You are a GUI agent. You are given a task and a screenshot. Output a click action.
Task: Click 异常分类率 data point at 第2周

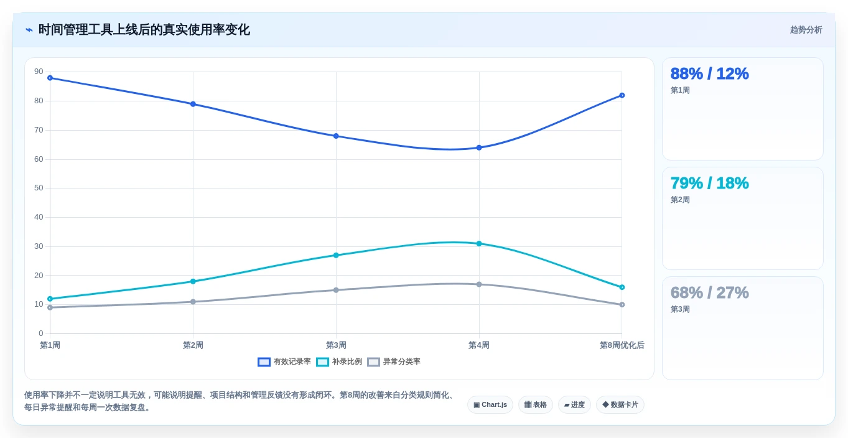193,302
